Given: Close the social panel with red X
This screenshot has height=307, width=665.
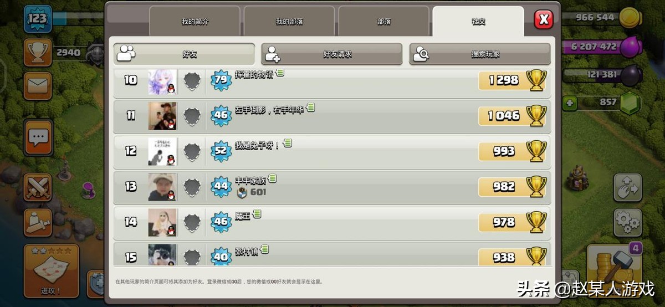Looking at the screenshot, I should 544,20.
